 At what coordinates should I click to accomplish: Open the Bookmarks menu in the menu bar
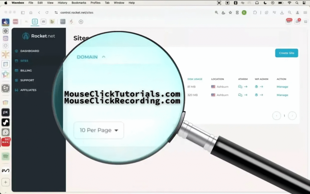79,3
